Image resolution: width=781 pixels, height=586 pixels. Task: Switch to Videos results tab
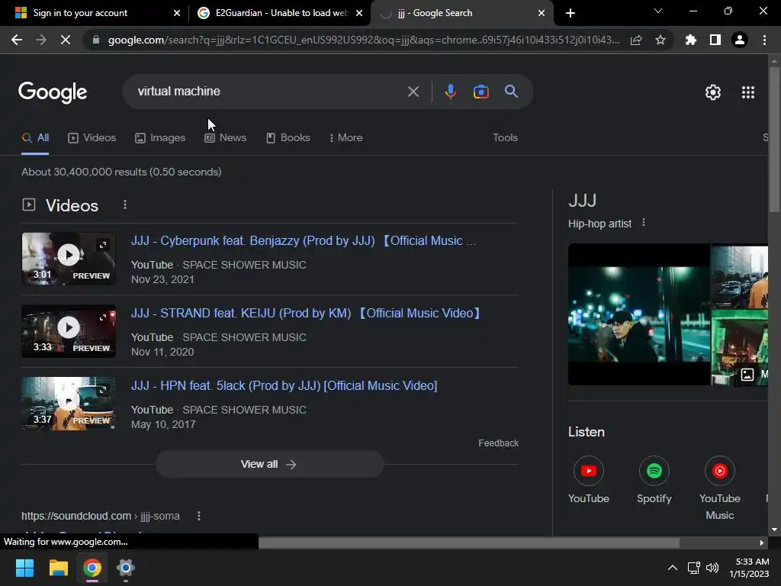tap(92, 138)
